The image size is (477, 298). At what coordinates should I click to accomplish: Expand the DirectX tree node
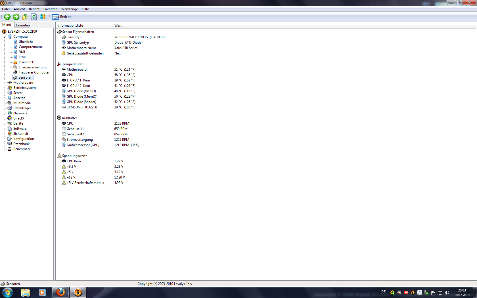(5, 119)
